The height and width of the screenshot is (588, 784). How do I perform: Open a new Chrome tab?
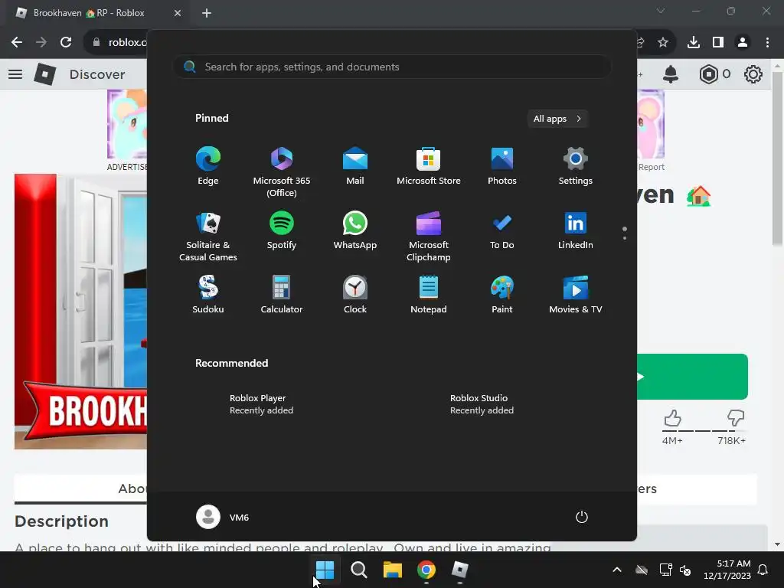pyautogui.click(x=207, y=13)
